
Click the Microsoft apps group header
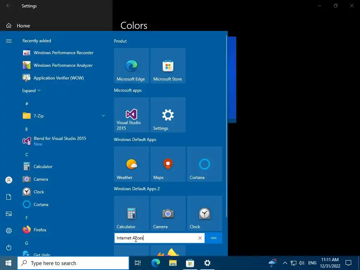(x=128, y=90)
